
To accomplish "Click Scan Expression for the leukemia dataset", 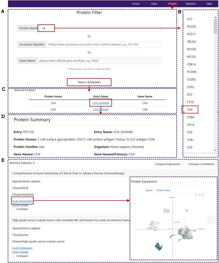I will pyautogui.click(x=22, y=201).
